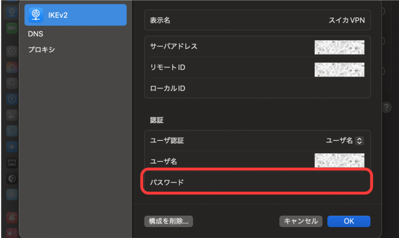This screenshot has width=399, height=238.
Task: Open Control Center via the sidebar switches icon
Action: (x=12, y=115)
